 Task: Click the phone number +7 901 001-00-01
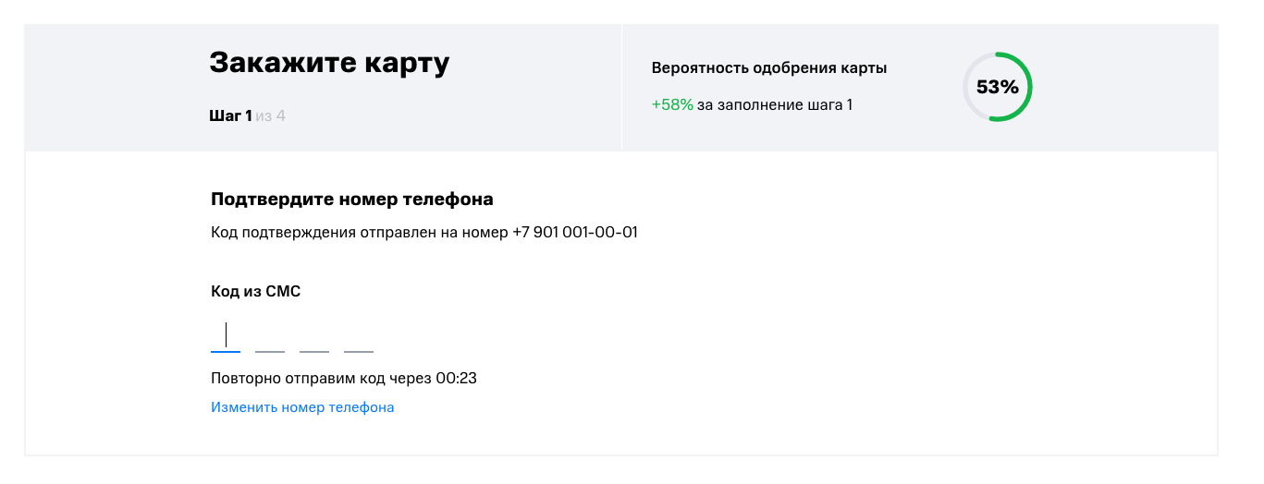click(x=575, y=233)
